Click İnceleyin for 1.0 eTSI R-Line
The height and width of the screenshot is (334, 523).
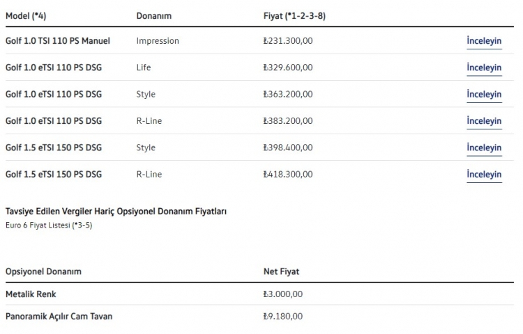tap(484, 121)
